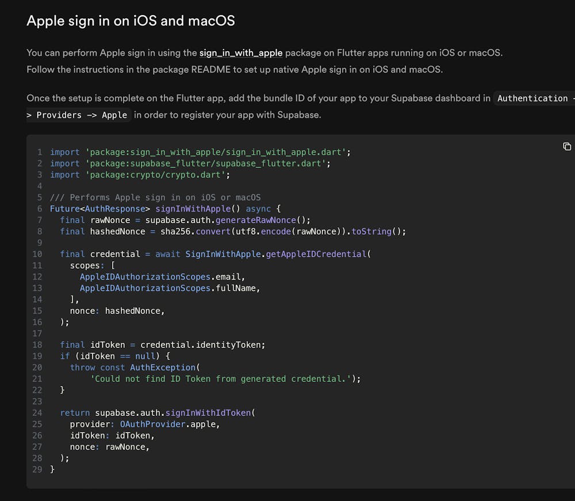Click line number 29 in code block
This screenshot has height=501, width=575.
[x=37, y=469]
